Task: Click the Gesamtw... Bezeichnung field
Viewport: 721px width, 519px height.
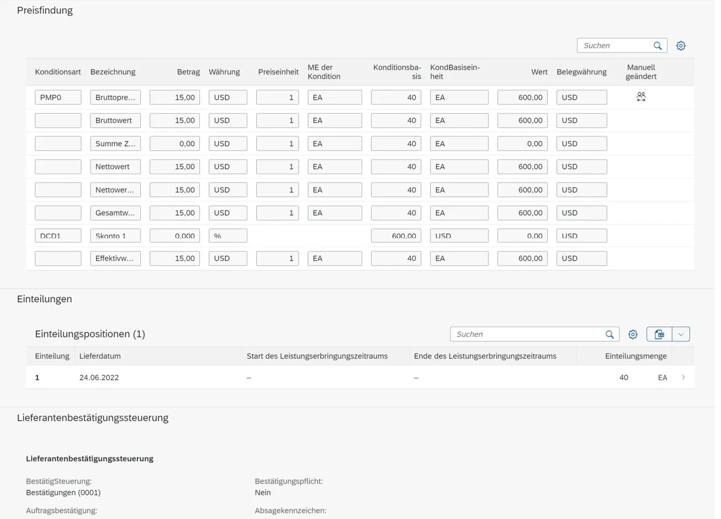Action: click(115, 213)
